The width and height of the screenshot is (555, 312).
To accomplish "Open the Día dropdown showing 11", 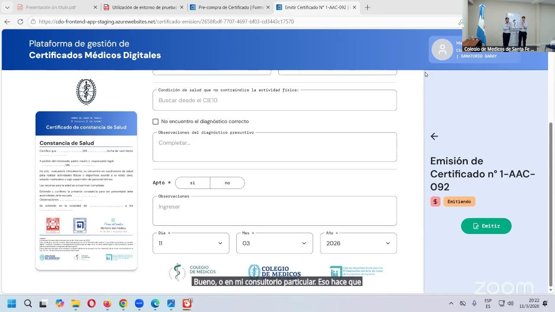I will pos(191,243).
